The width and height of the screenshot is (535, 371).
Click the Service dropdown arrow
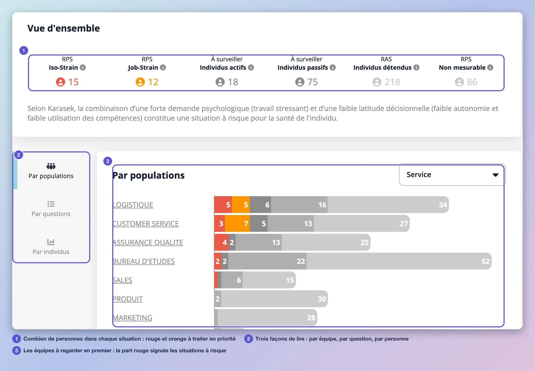tap(495, 175)
